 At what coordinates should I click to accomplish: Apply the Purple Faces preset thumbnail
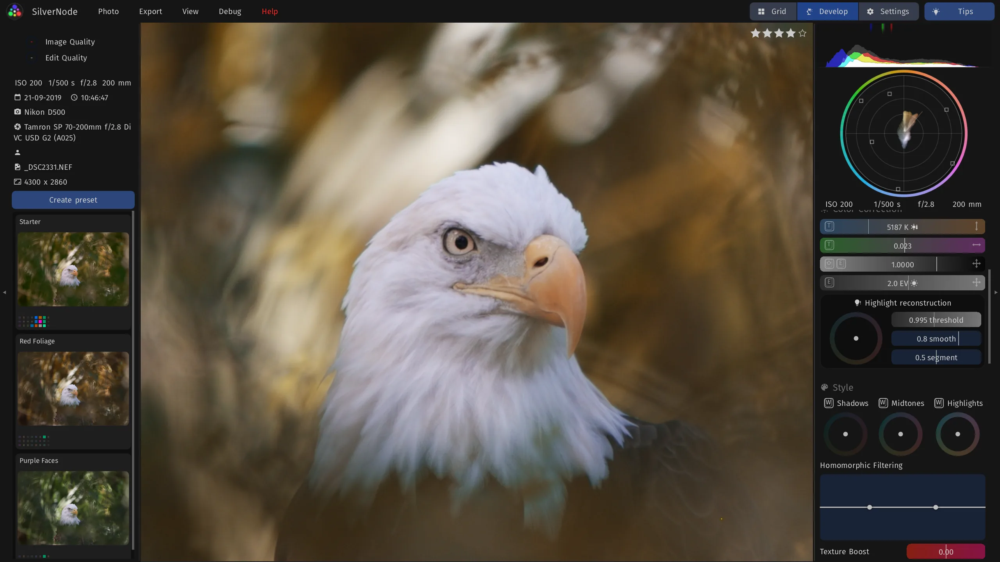tap(73, 508)
